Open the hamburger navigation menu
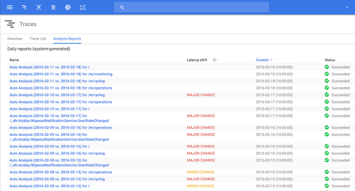355x191 pixels. click(x=10, y=7)
